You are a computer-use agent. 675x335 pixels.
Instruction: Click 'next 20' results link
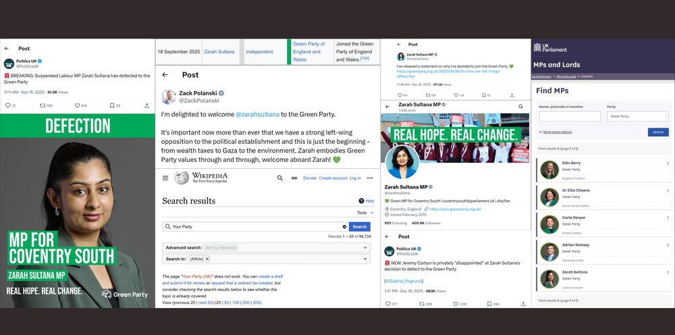[205, 303]
